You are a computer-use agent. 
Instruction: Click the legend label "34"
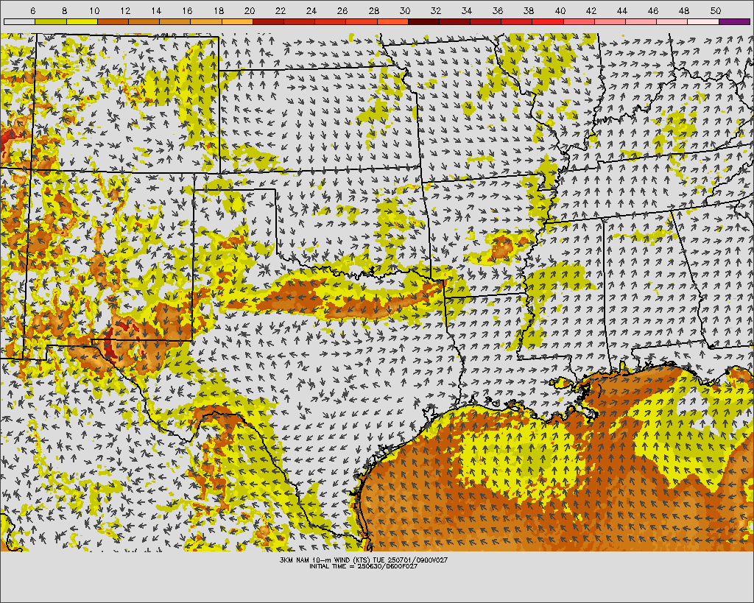click(x=466, y=10)
